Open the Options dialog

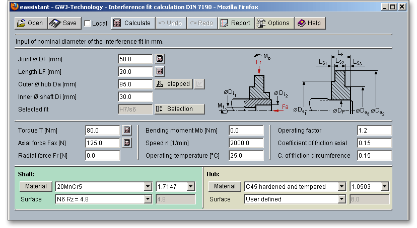click(273, 23)
